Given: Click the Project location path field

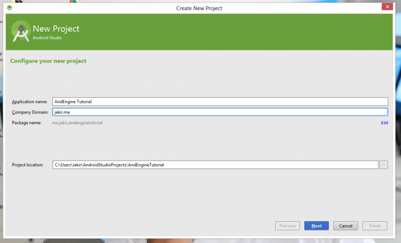Looking at the screenshot, I should [215, 165].
